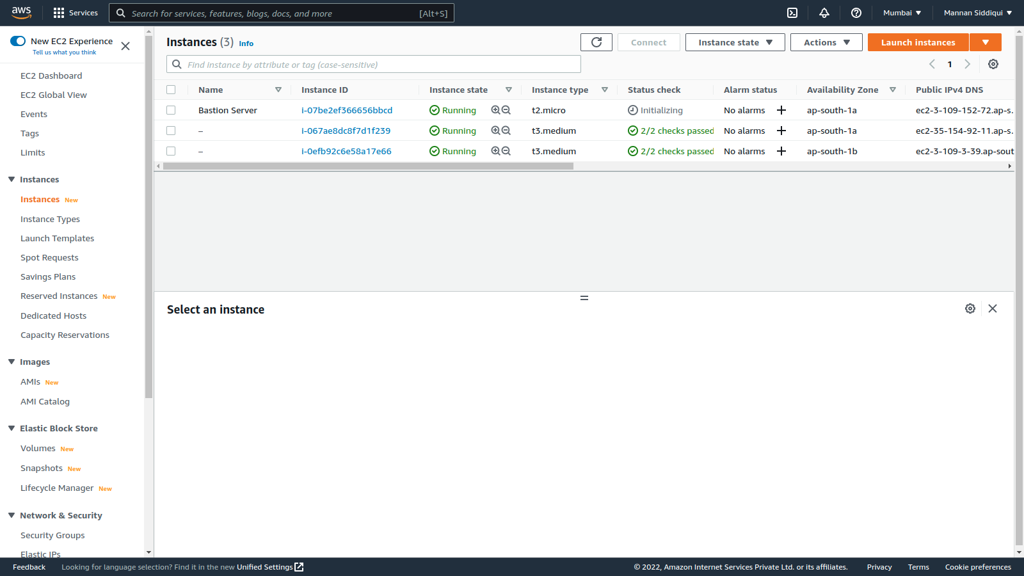Open instance i-07be2ef366656bbcd details link
Viewport: 1024px width, 576px height.
(347, 110)
